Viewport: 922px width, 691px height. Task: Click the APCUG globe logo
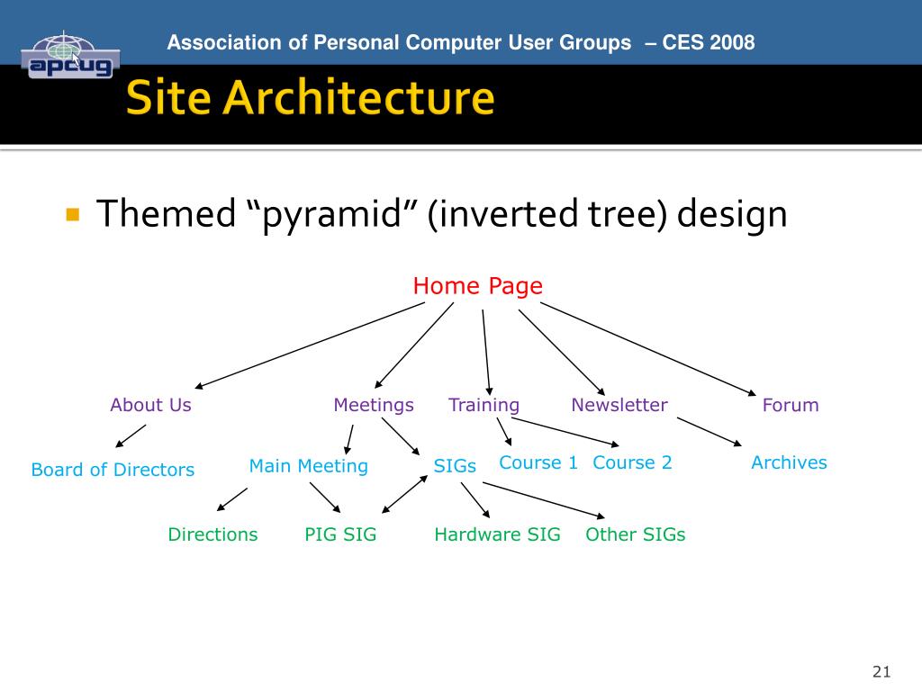click(70, 55)
